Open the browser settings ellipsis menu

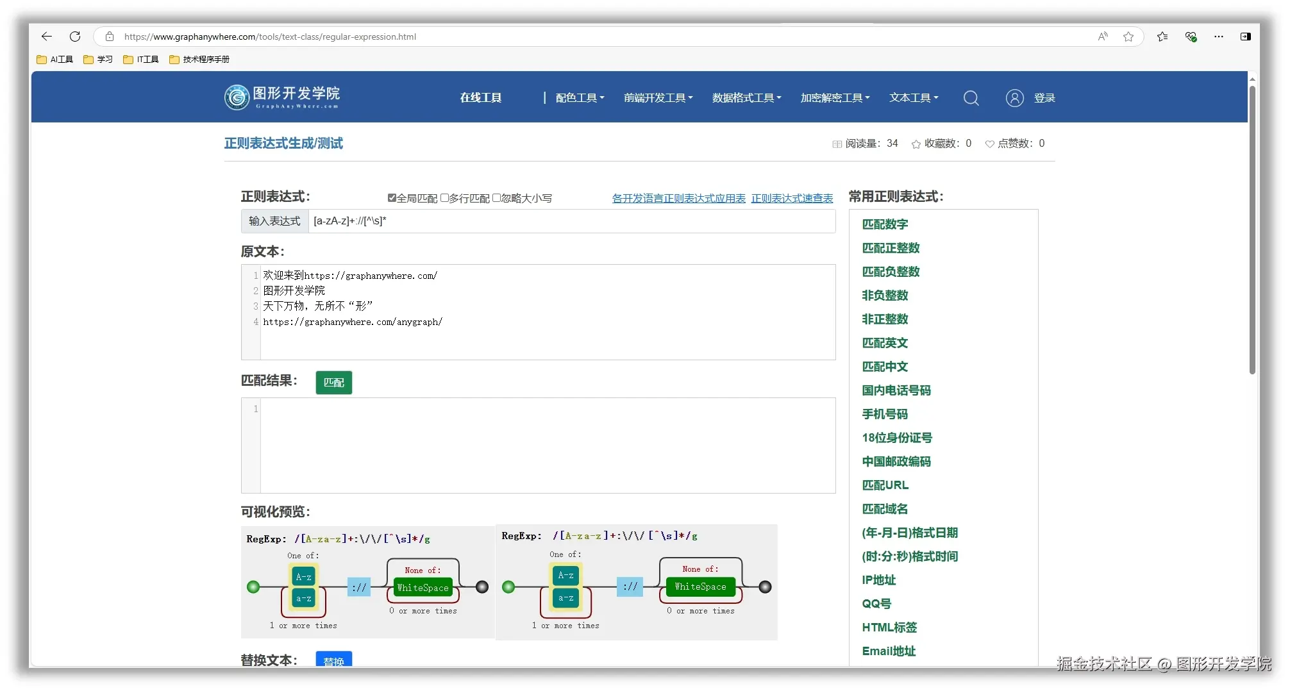[x=1219, y=37]
